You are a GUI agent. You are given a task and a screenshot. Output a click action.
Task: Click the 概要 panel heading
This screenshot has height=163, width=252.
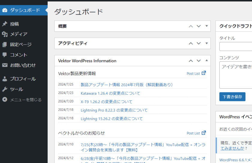pos(62,26)
